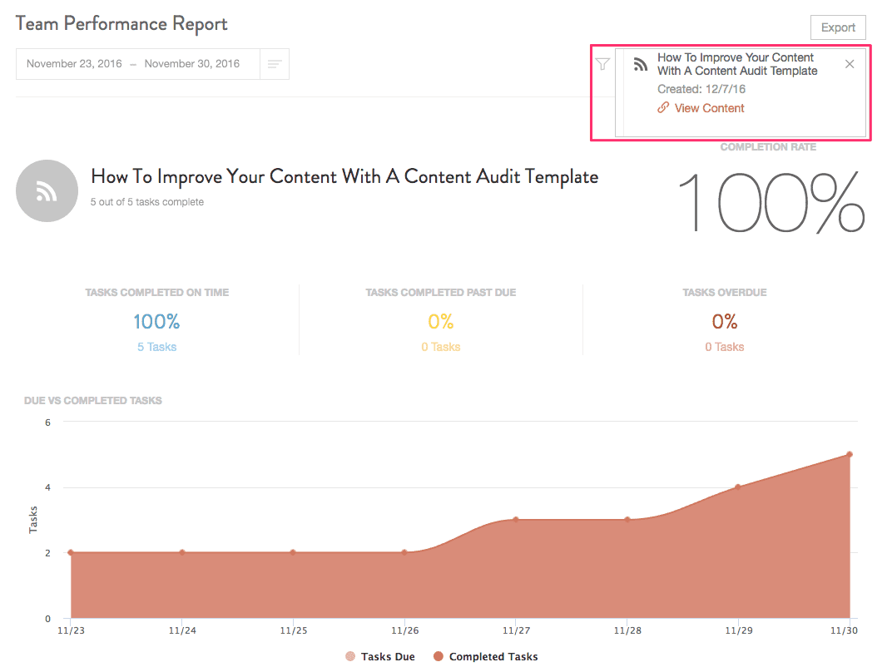Click the 11/29 data point on the chart
Image resolution: width=892 pixels, height=672 pixels.
(738, 487)
